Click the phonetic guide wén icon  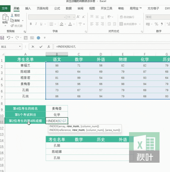click(80, 24)
